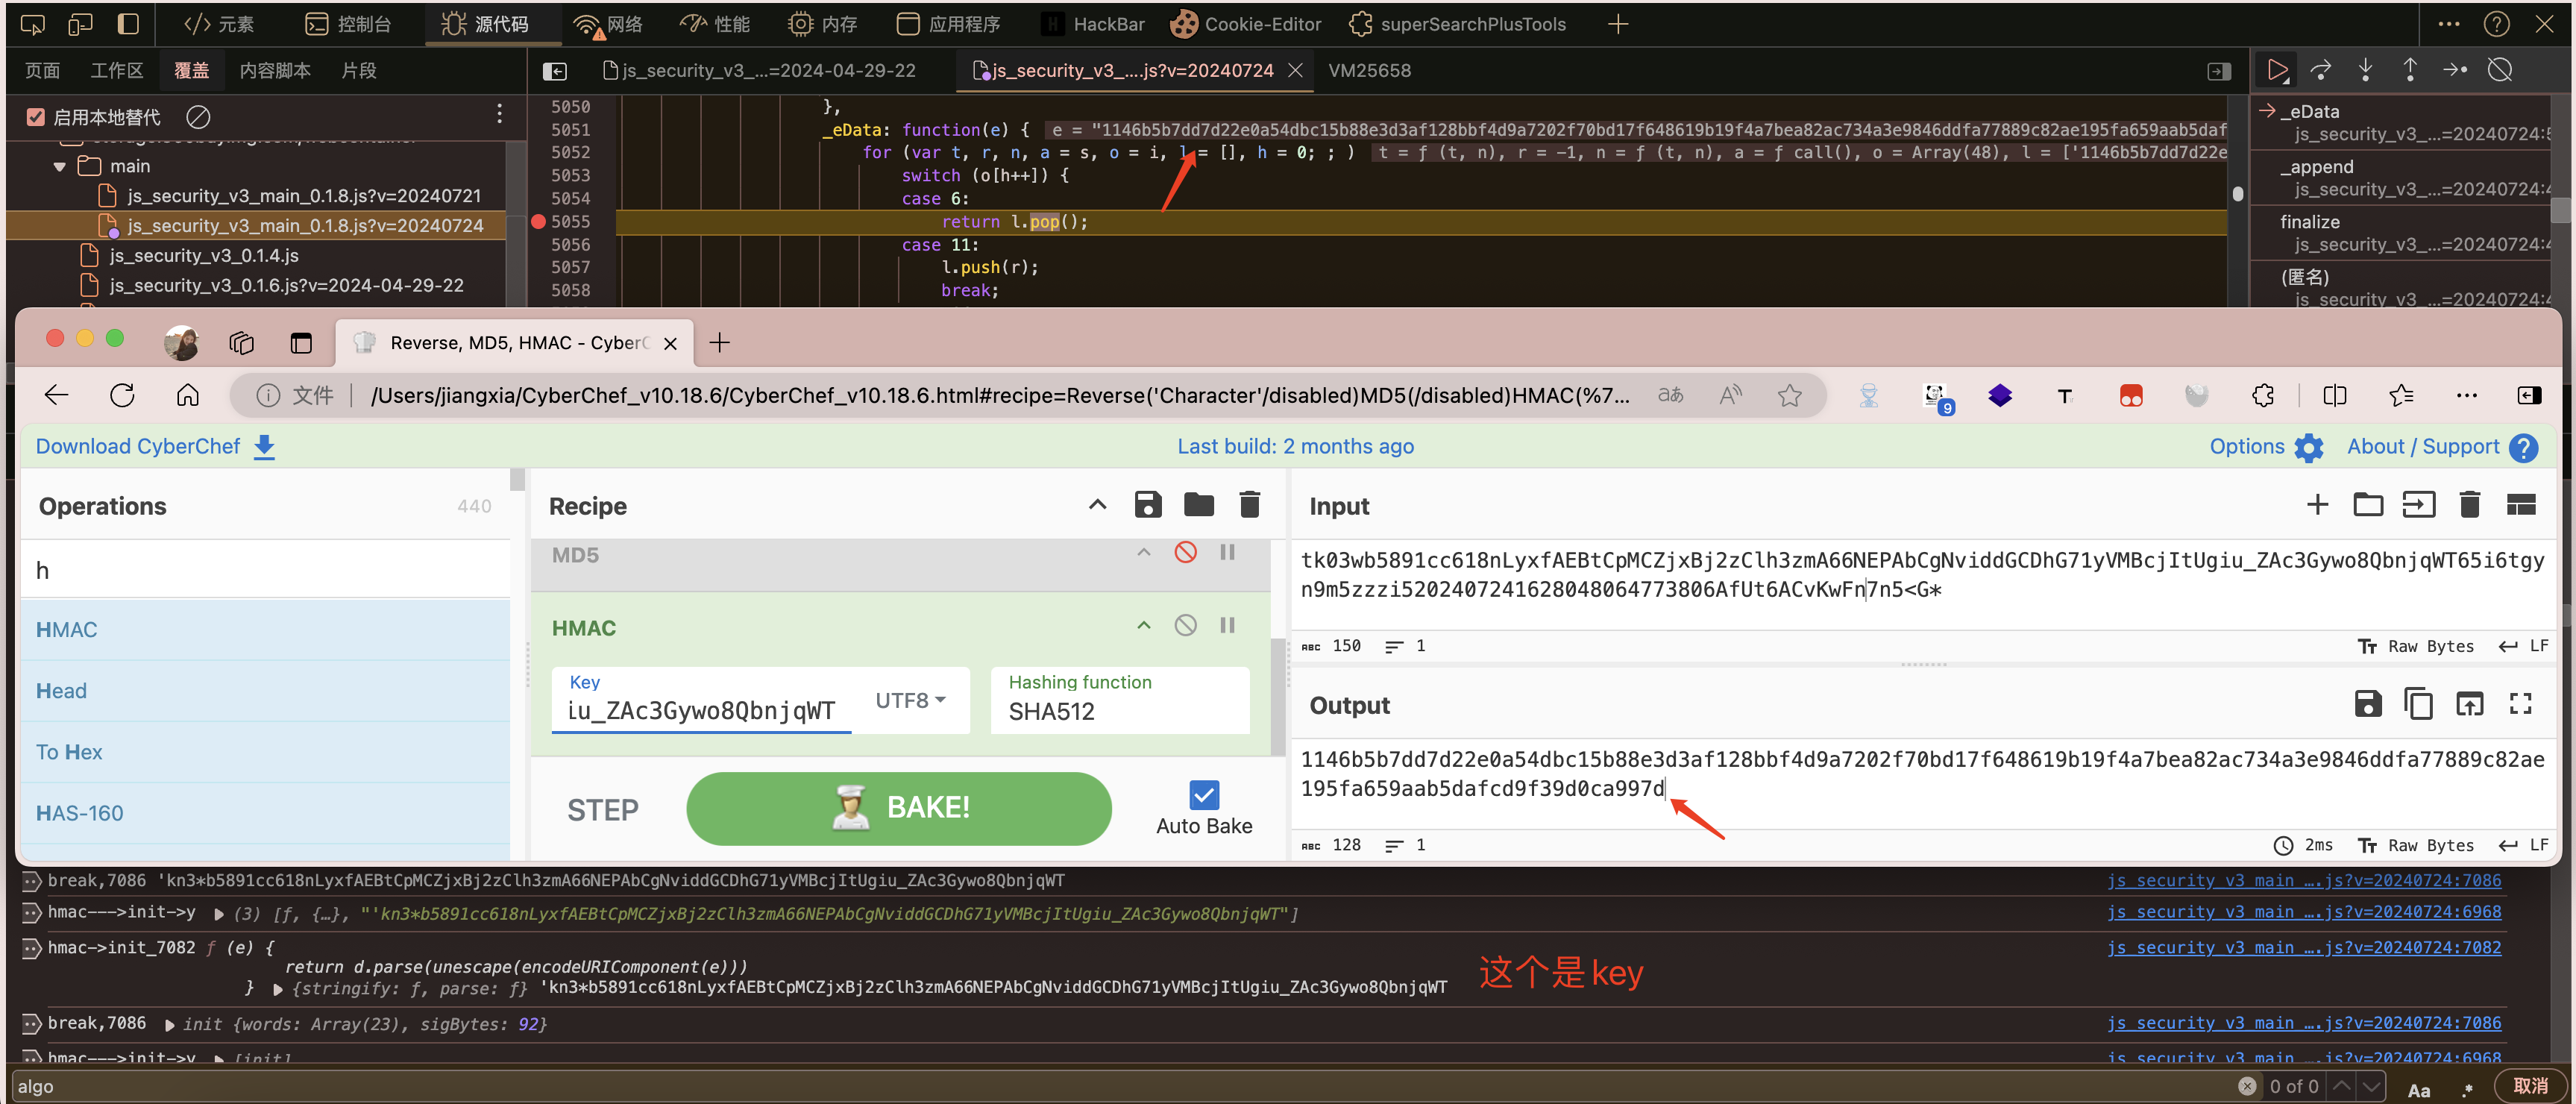Click the inspect element picker icon in DevTools

pyautogui.click(x=33, y=24)
